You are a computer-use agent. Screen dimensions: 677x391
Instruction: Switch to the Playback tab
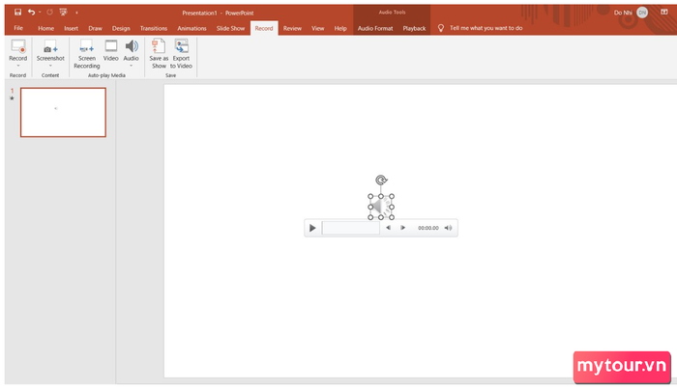[x=414, y=28]
